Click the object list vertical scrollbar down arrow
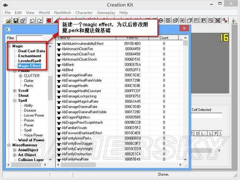Image resolution: width=240 pixels, height=180 pixels. [185, 159]
